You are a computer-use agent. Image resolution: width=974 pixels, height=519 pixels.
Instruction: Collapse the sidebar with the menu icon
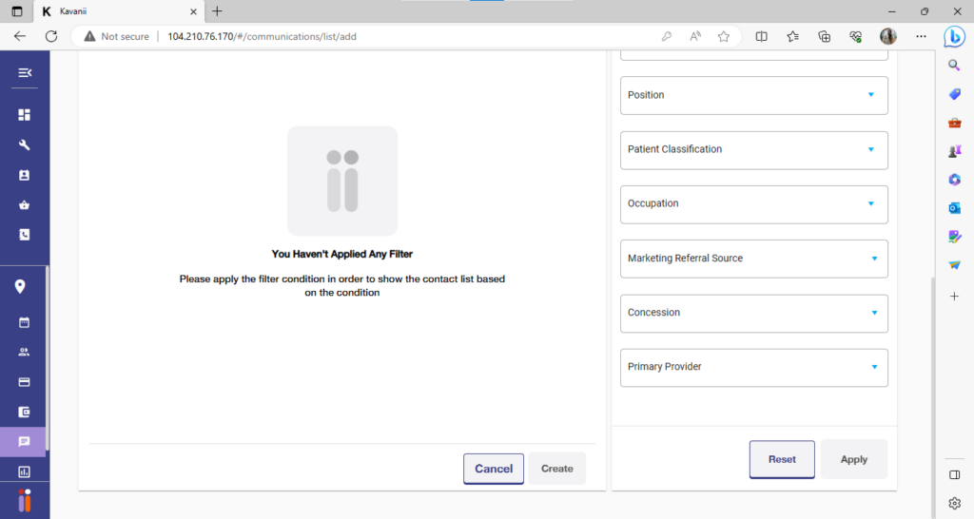(x=25, y=73)
